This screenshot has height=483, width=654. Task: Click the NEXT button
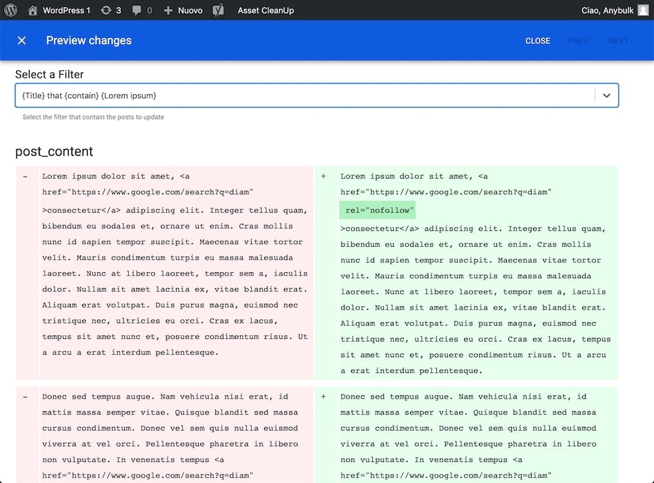click(618, 41)
